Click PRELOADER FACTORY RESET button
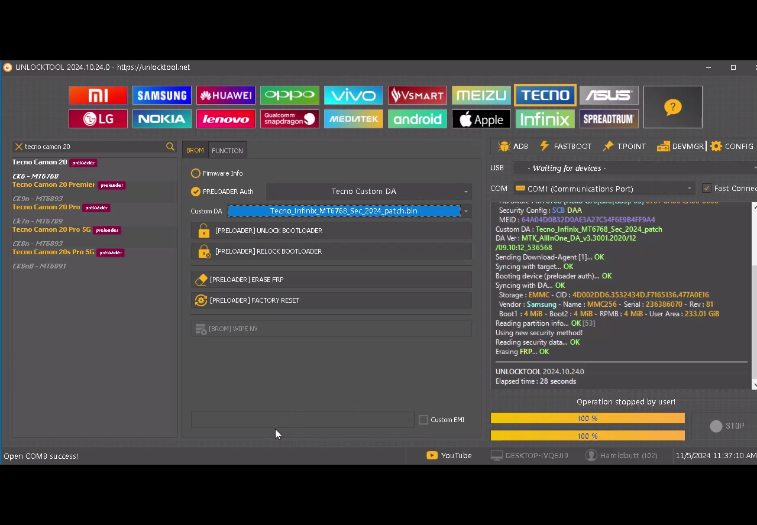 tap(331, 300)
